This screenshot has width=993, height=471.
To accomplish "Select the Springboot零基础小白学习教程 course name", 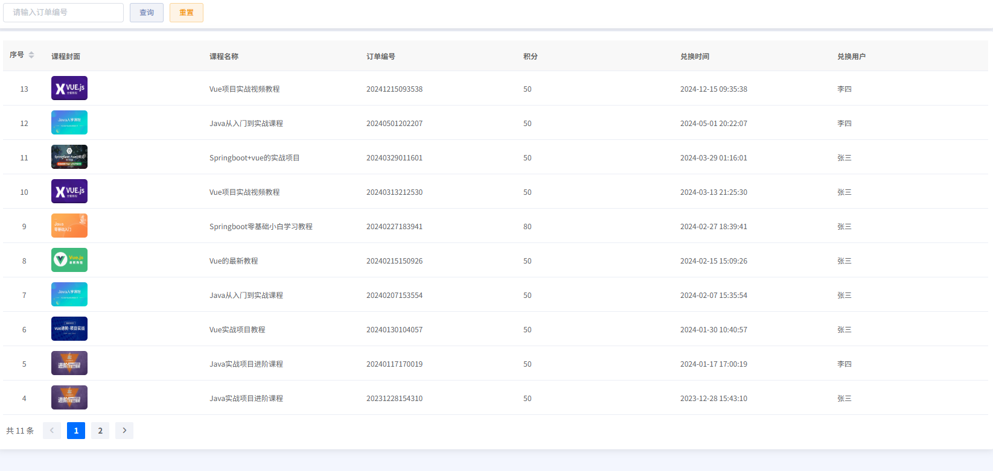I will click(261, 227).
